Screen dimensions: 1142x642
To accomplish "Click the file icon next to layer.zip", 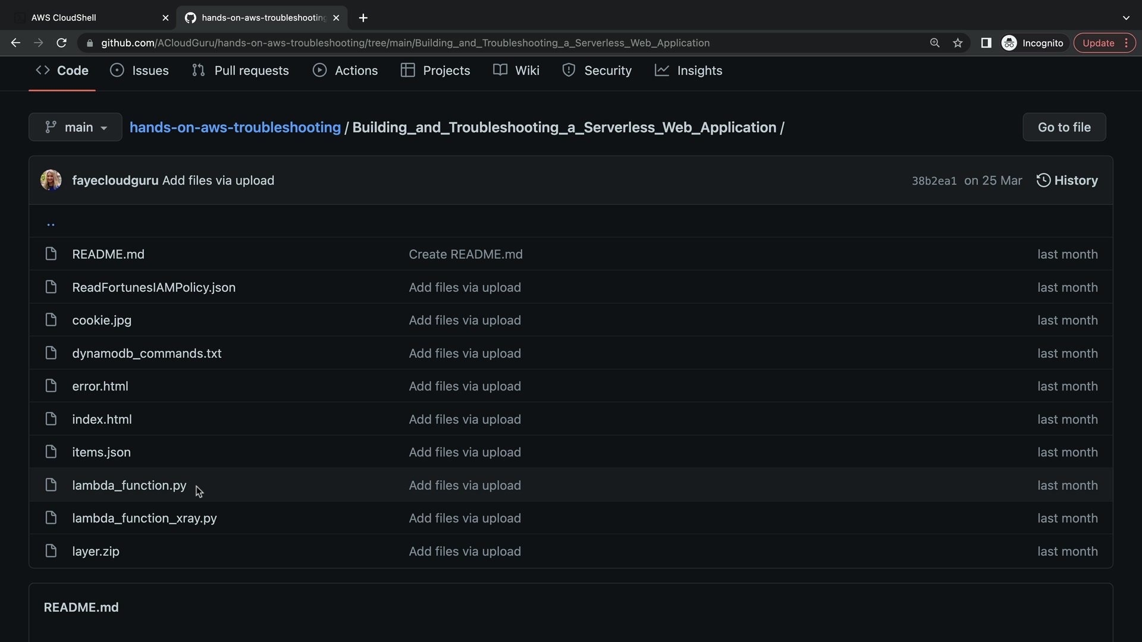I will [51, 551].
